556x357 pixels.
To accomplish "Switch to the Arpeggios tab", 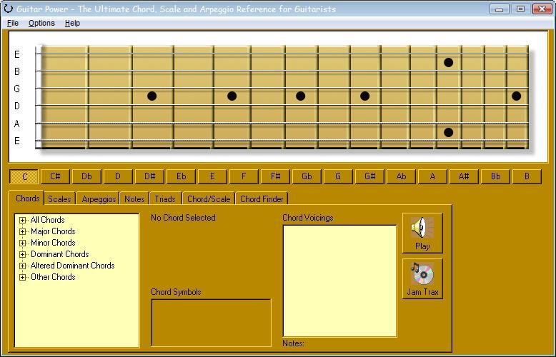I will (99, 198).
